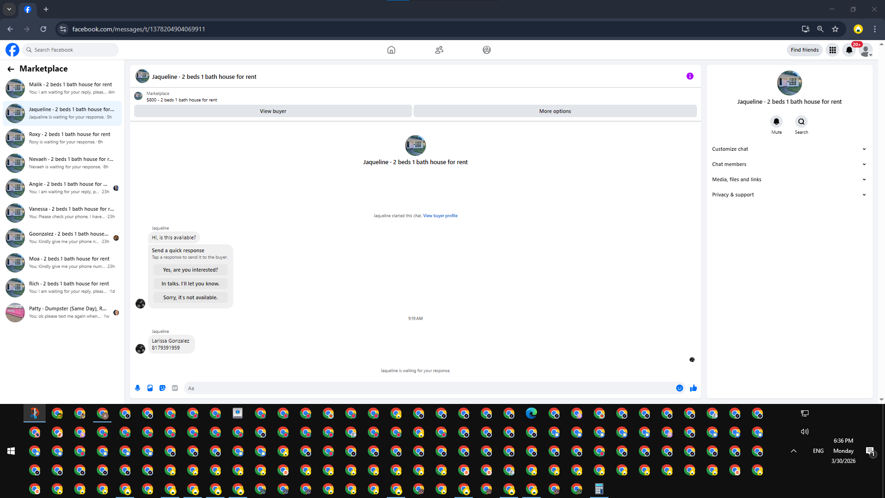Click the attach photo icon
The width and height of the screenshot is (885, 498).
pos(150,388)
